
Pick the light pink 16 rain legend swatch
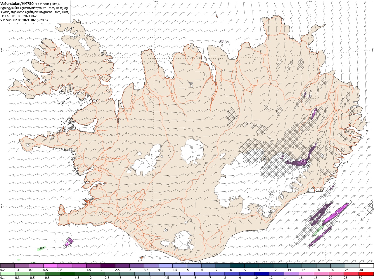[x=306, y=274]
